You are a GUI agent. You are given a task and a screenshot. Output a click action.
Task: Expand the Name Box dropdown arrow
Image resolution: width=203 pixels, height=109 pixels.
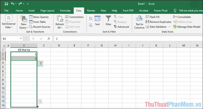pos(21,39)
